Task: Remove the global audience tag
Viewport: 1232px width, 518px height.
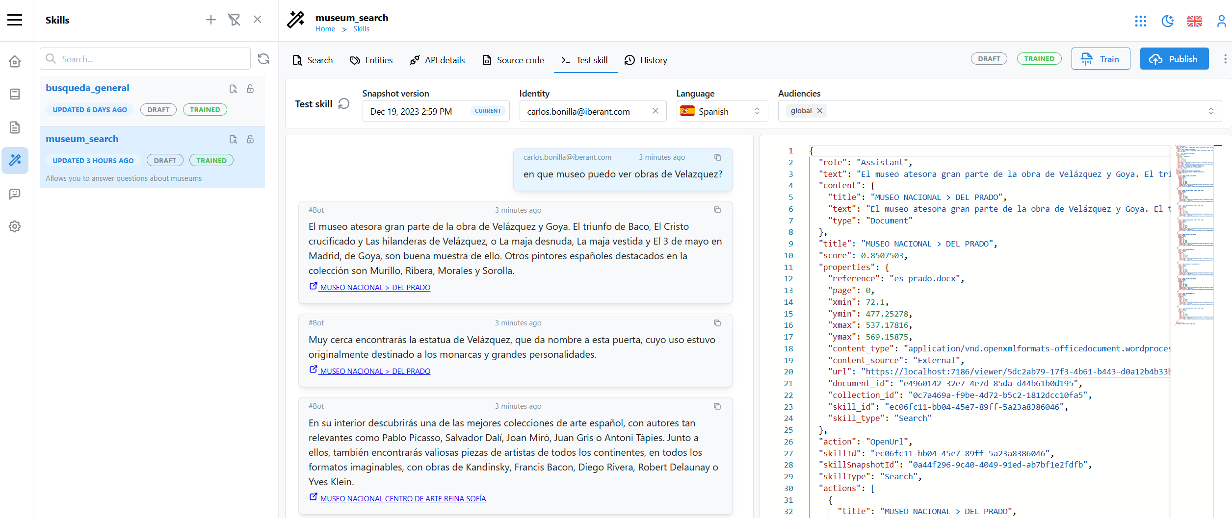Action: click(x=820, y=111)
